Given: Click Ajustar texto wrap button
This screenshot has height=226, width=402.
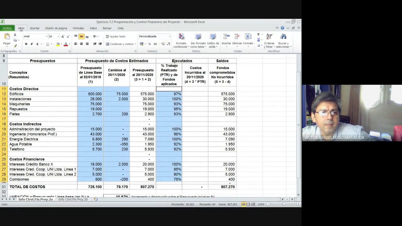Looking at the screenshot, I should (116, 36).
